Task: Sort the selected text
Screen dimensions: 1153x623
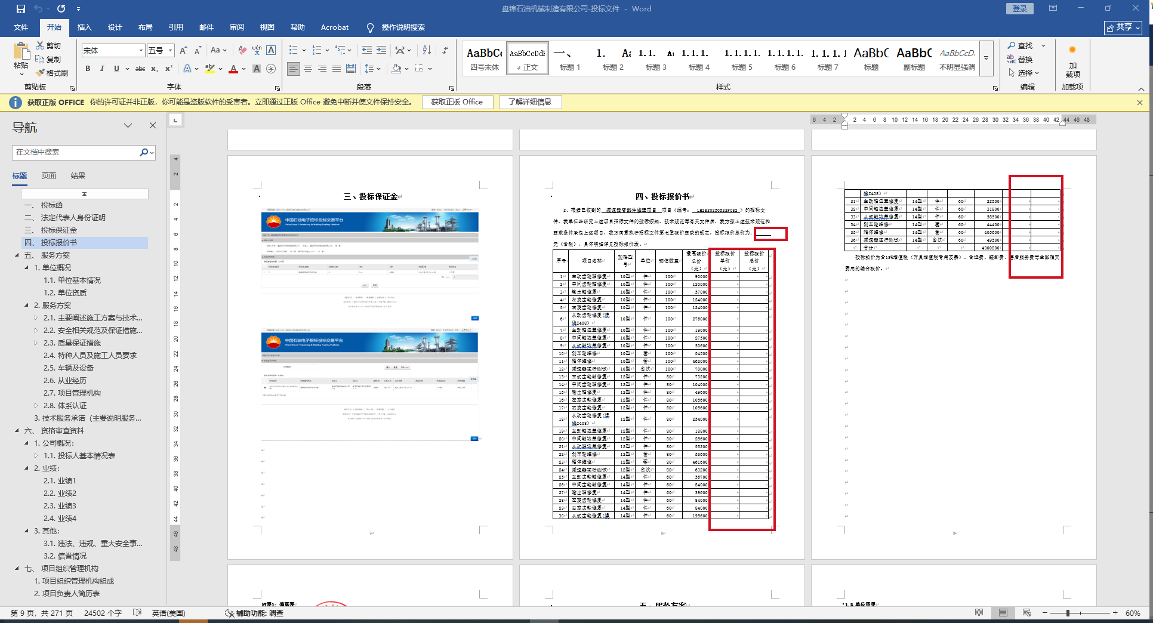Action: (427, 50)
